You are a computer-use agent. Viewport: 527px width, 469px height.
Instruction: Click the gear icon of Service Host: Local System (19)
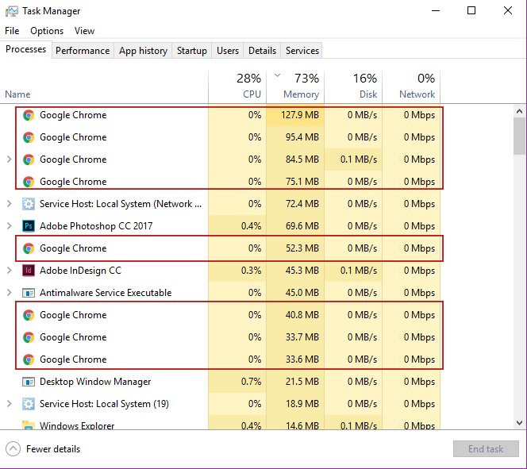[x=29, y=404]
